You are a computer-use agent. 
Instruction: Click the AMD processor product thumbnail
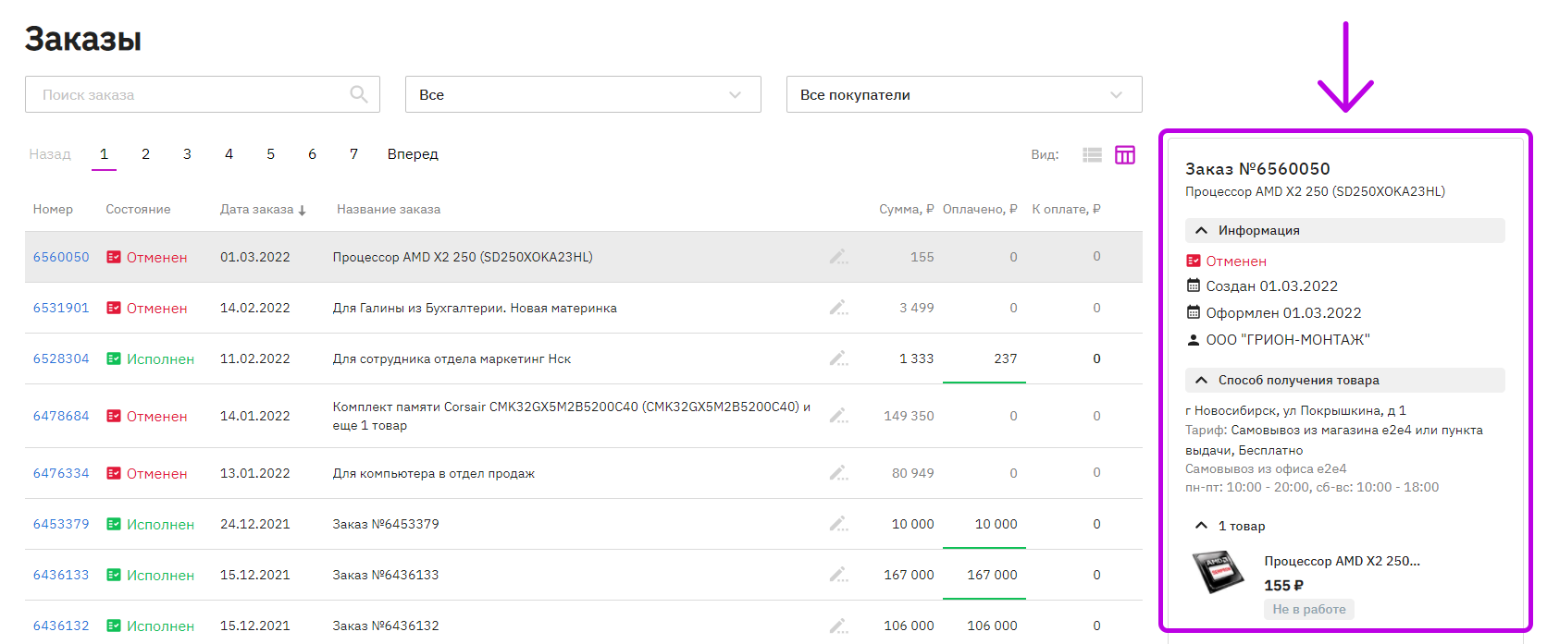coord(1218,571)
